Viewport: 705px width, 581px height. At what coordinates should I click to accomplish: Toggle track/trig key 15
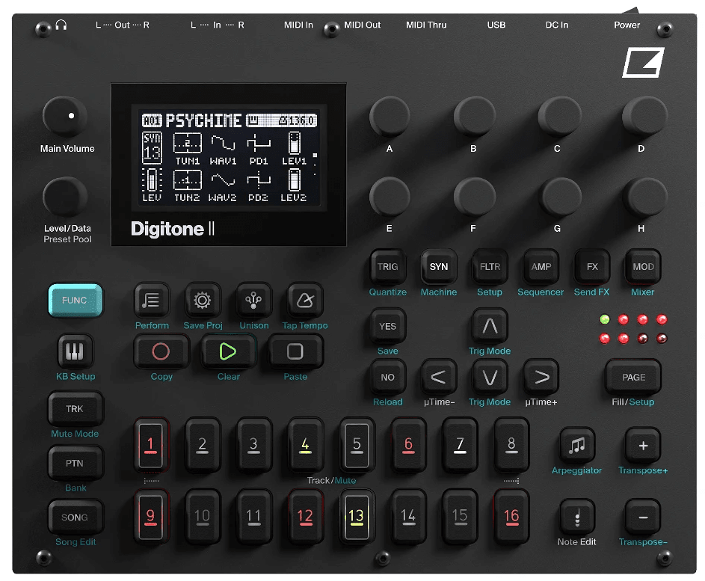(460, 516)
